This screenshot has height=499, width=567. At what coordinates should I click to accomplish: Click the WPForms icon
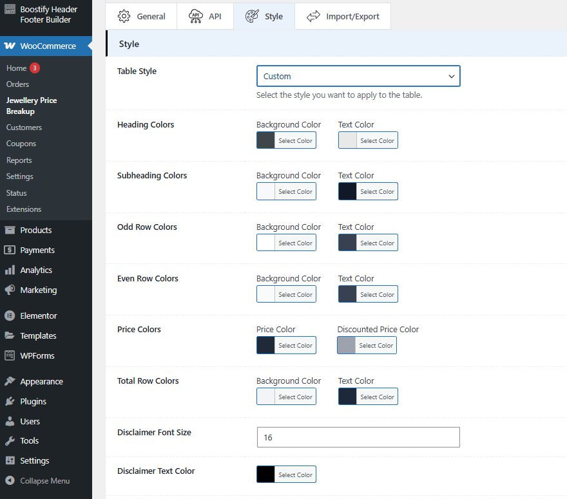tap(10, 355)
